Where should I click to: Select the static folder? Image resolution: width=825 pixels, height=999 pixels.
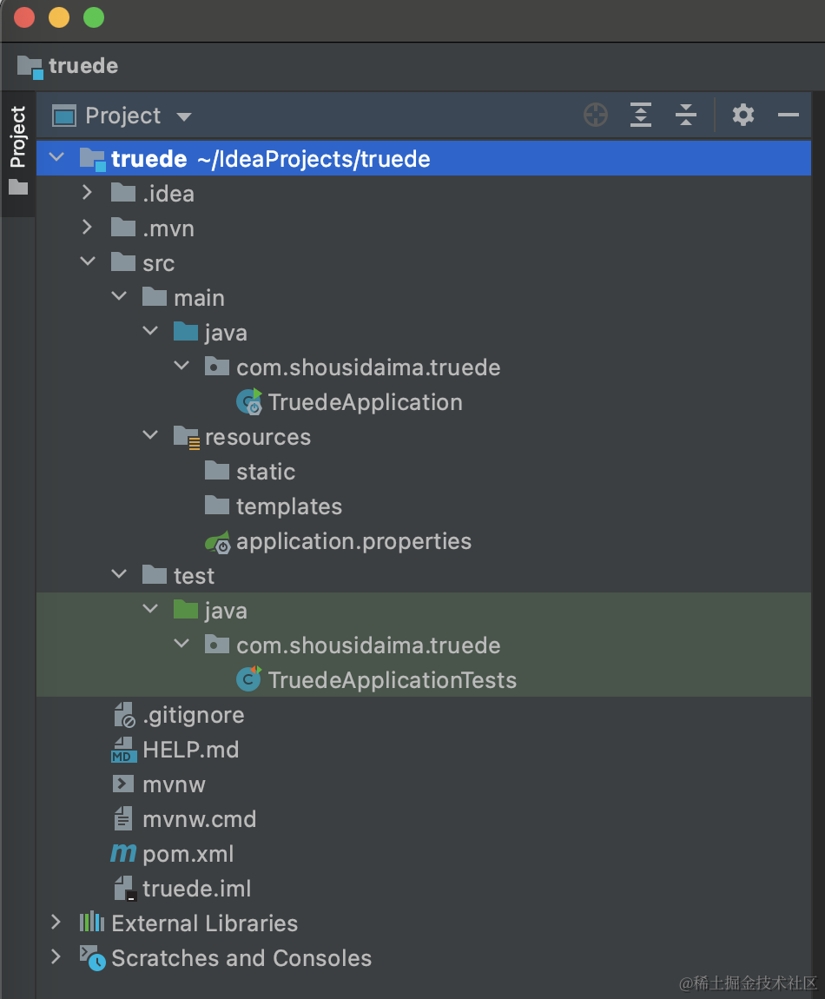coord(266,472)
